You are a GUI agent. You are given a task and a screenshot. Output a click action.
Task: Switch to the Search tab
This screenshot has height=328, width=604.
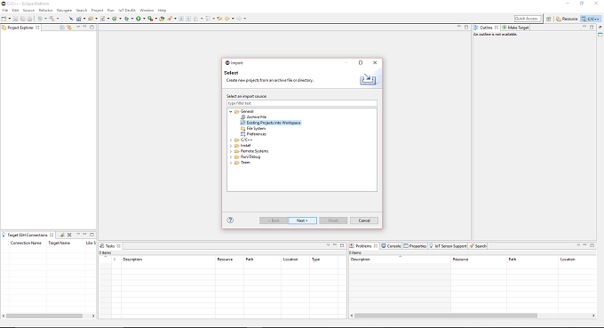pyautogui.click(x=478, y=246)
